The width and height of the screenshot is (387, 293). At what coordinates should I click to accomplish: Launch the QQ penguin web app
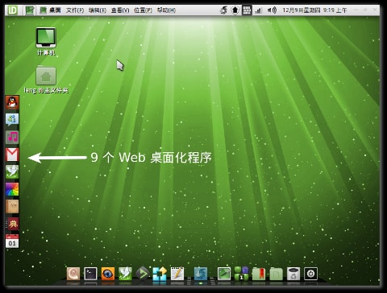(12, 103)
